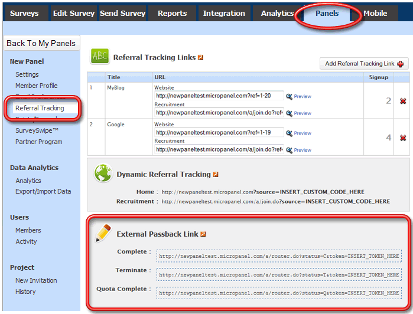The width and height of the screenshot is (413, 314).
Task: Click the help icon beside Referral Tracking Links
Action: 200,57
